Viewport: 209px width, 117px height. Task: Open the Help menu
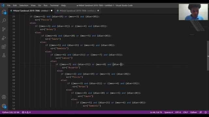click(63, 6)
